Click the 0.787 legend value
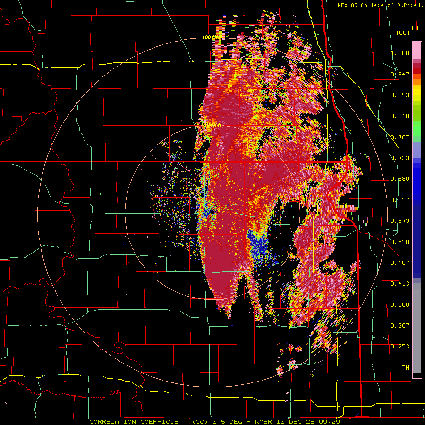425x425 pixels. (400, 137)
